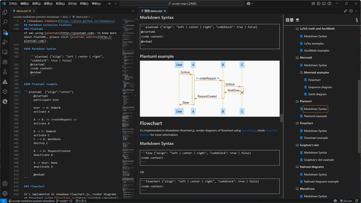This screenshot has width=361, height=203.
Task: Click the pencil edit icon in preview
Action: point(345,11)
